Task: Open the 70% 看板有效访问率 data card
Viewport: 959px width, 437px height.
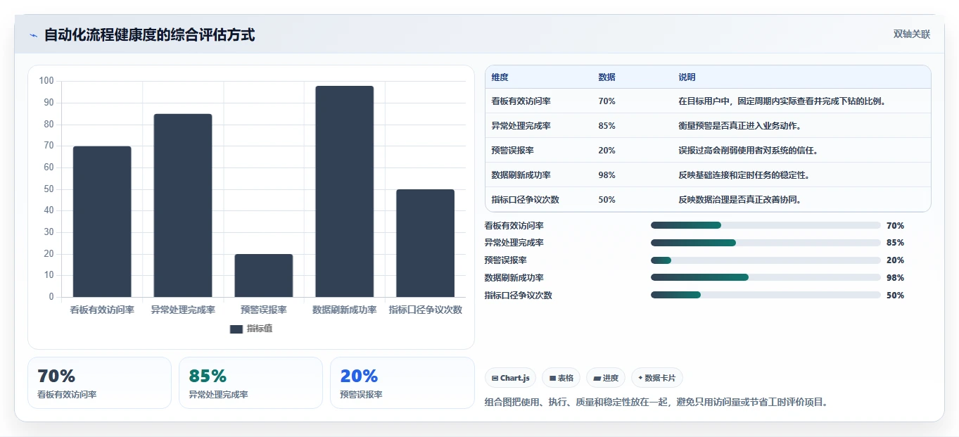Action: [99, 383]
